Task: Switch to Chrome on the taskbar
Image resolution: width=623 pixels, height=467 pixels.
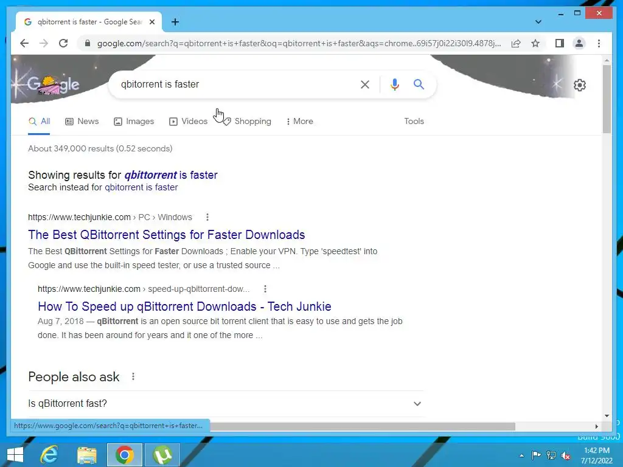Action: point(124,455)
